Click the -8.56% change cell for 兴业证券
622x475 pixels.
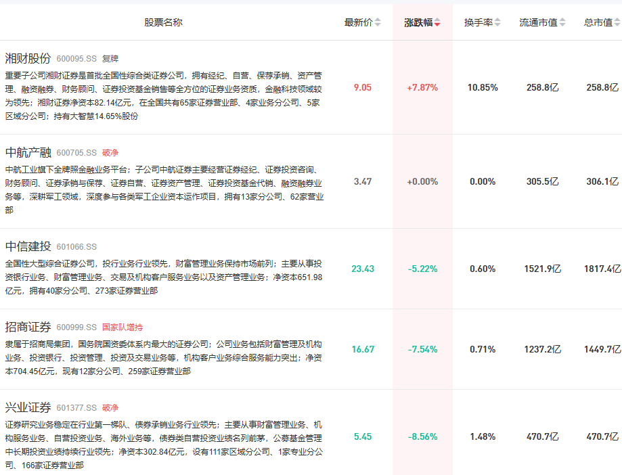tap(422, 436)
